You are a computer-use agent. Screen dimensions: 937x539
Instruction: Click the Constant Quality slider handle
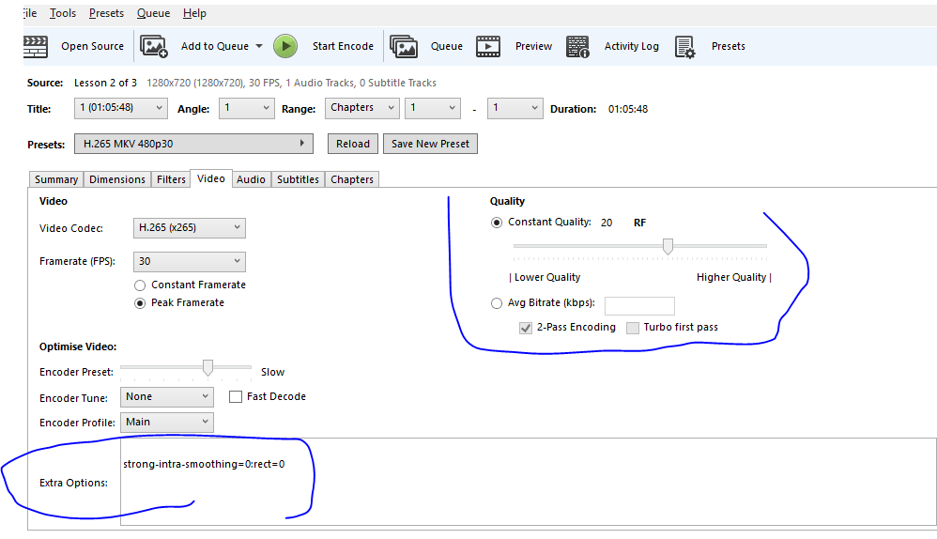(668, 246)
